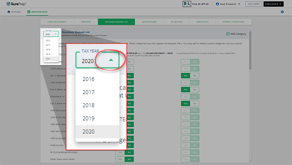Click Yes in the W-2G middle column toggle
The image size is (292, 165).
(x=120, y=152)
